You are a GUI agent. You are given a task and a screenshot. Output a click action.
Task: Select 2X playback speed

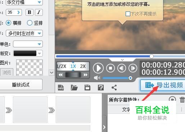83,66
